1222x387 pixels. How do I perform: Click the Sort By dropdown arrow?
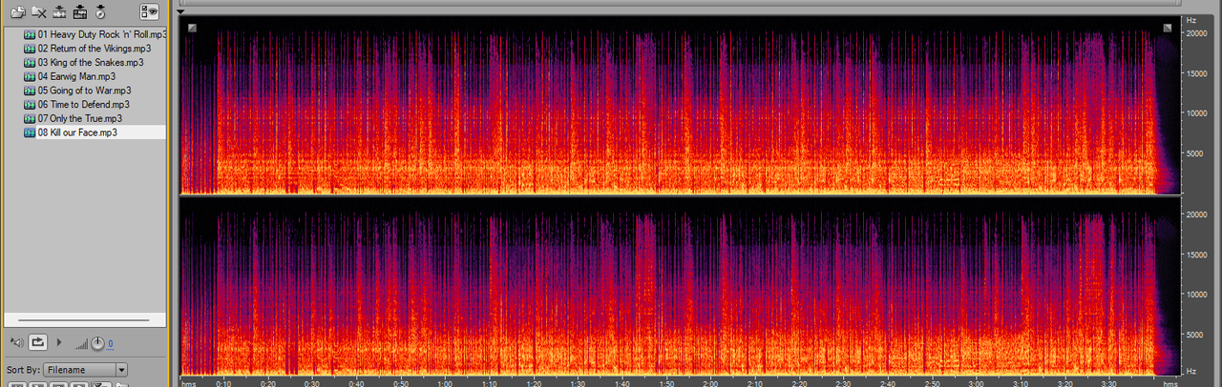click(121, 370)
